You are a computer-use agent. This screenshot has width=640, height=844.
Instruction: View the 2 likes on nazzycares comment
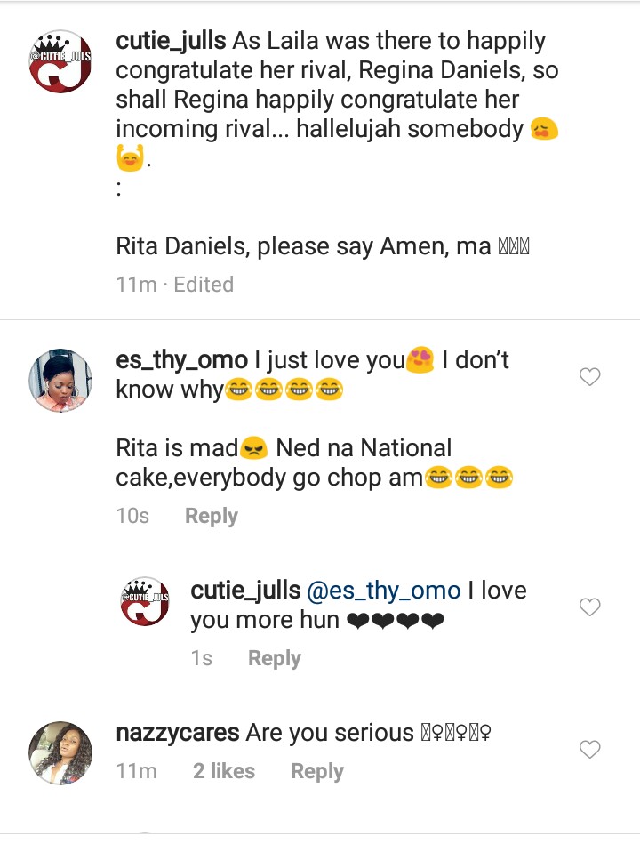[224, 771]
